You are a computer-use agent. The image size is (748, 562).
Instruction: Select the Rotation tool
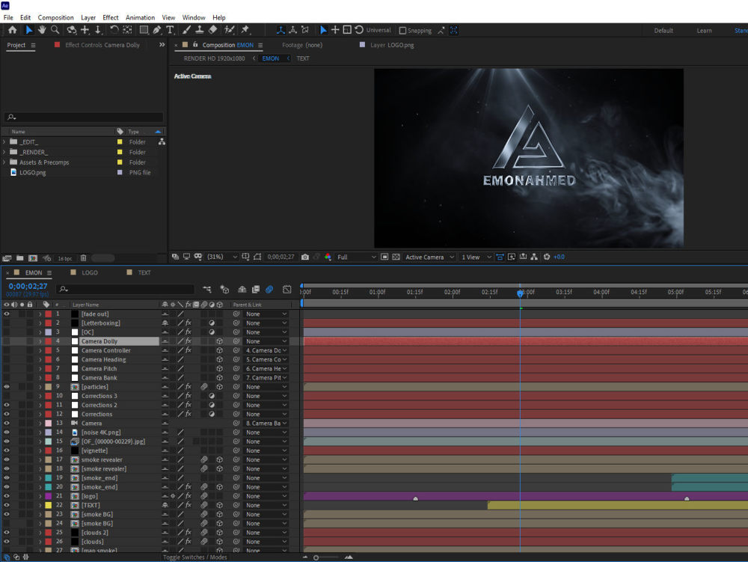click(x=114, y=30)
